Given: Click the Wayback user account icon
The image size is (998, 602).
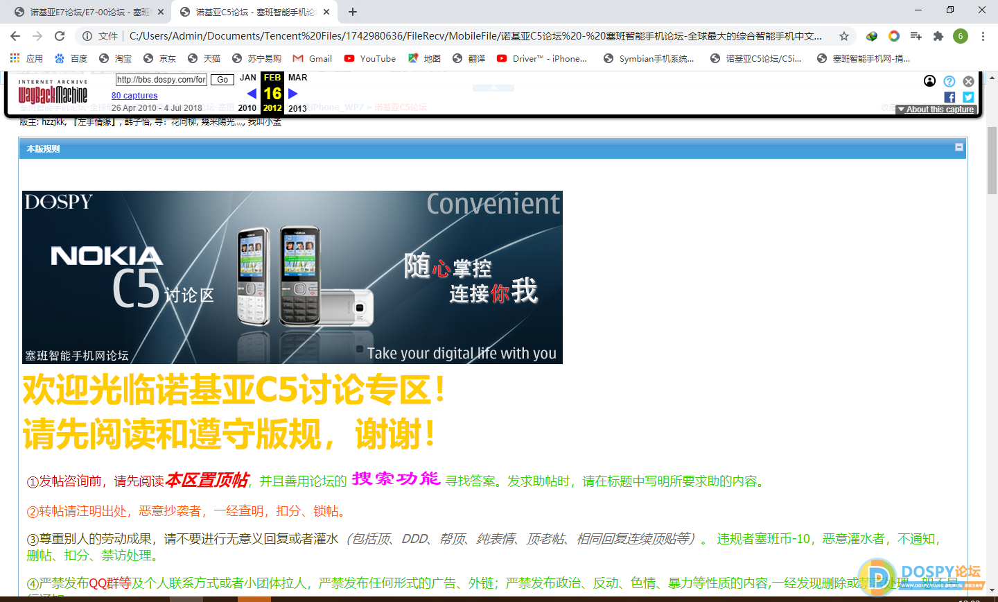Looking at the screenshot, I should pyautogui.click(x=930, y=81).
